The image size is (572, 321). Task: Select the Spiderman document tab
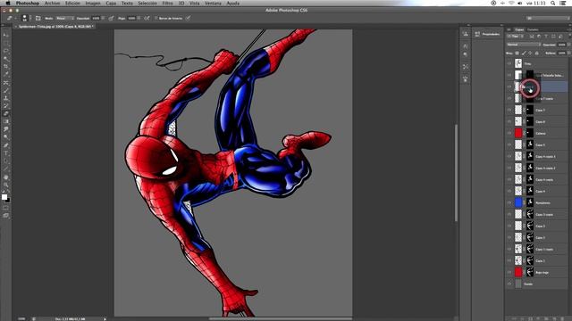coord(55,27)
